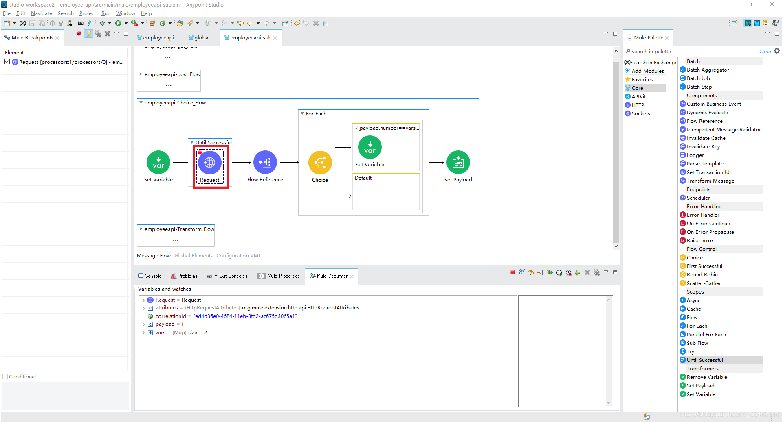
Task: Click the green plus add watch icon
Action: (577, 272)
